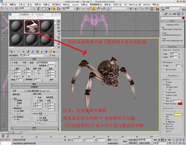Screen dimensions: 186x145
Task: Open the EASYnat menu
Action: tap(147, 5)
